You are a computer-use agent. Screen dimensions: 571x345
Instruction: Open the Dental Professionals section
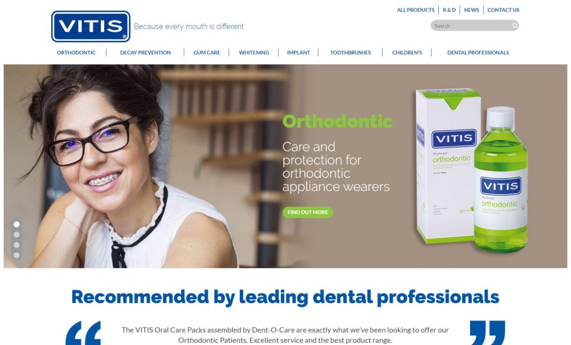click(x=478, y=52)
